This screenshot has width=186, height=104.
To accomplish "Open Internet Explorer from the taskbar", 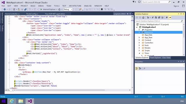I will pos(12,101).
